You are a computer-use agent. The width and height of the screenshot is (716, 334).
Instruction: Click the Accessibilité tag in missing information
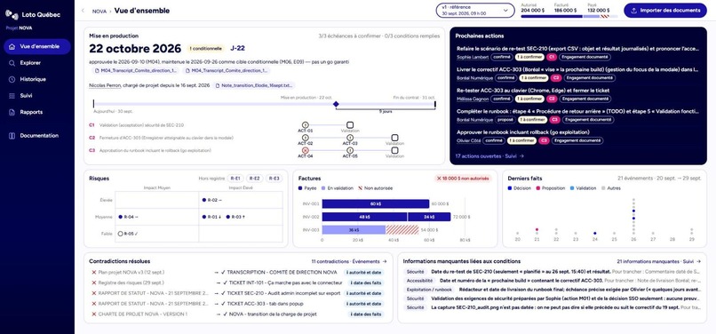(x=419, y=281)
